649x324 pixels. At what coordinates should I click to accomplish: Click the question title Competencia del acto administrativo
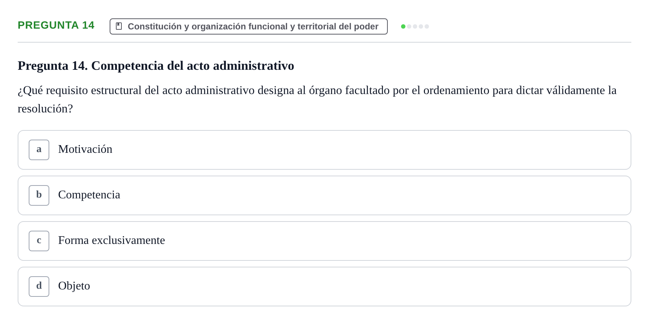[156, 66]
